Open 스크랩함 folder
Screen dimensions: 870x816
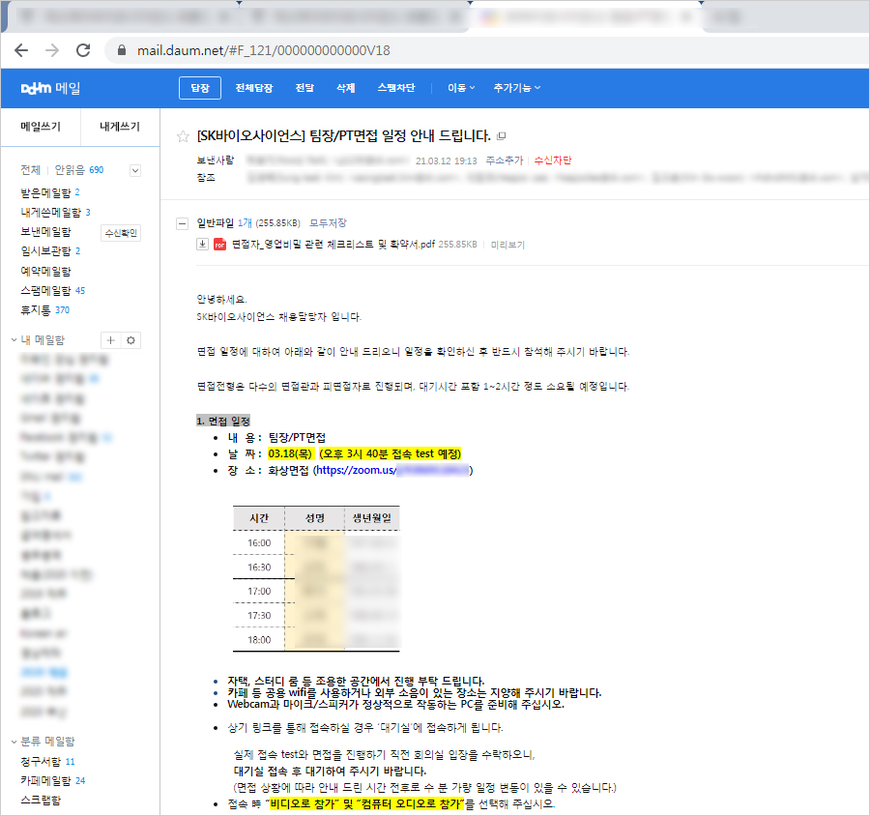pos(41,800)
